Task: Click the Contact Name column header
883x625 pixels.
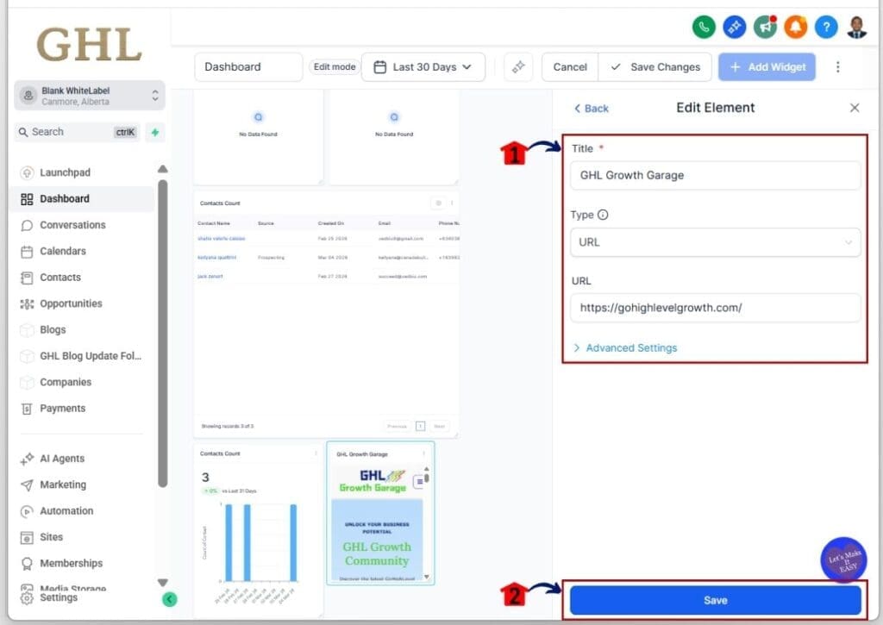Action: (x=214, y=223)
